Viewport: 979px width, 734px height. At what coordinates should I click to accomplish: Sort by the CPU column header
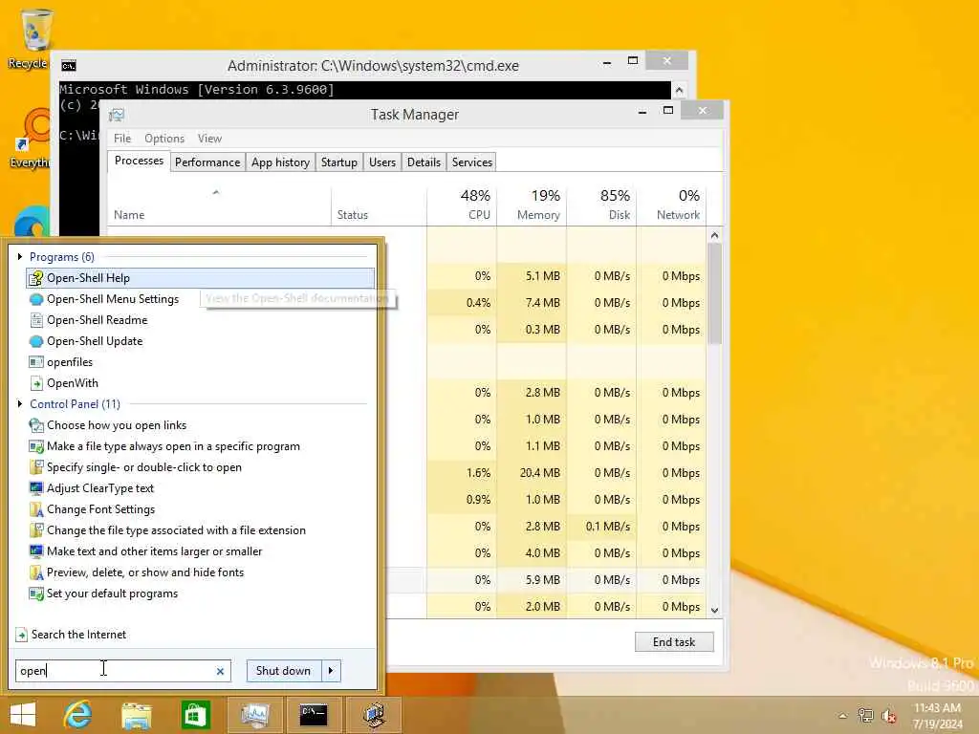tap(462, 206)
